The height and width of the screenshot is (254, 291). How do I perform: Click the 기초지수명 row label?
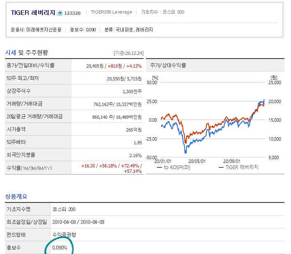[x=18, y=209]
